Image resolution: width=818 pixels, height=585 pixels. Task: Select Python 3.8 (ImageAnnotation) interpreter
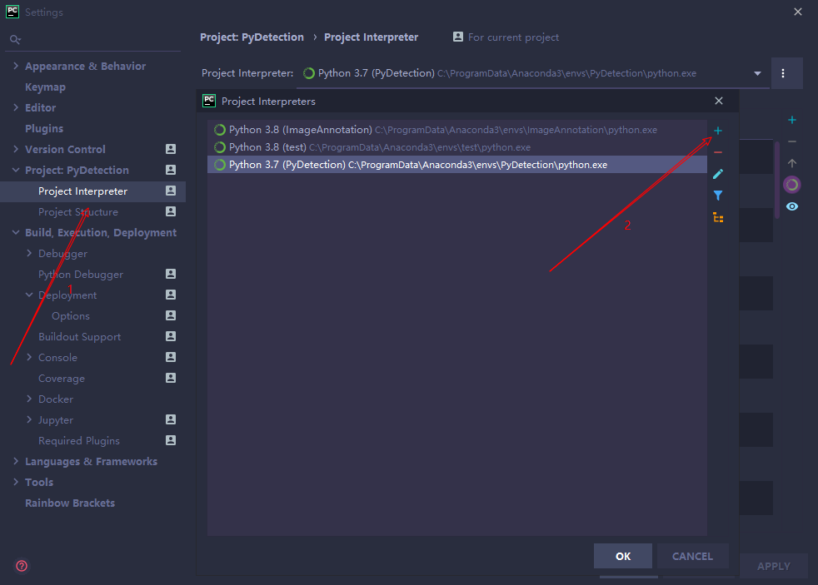457,130
